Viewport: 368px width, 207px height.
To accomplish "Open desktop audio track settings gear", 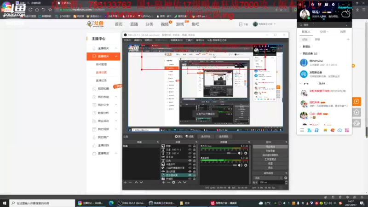I will 246,165.
